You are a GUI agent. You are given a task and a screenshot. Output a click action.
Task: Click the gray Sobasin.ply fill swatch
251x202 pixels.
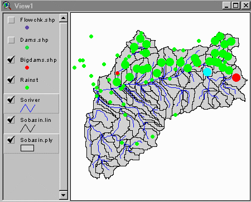[27, 148]
